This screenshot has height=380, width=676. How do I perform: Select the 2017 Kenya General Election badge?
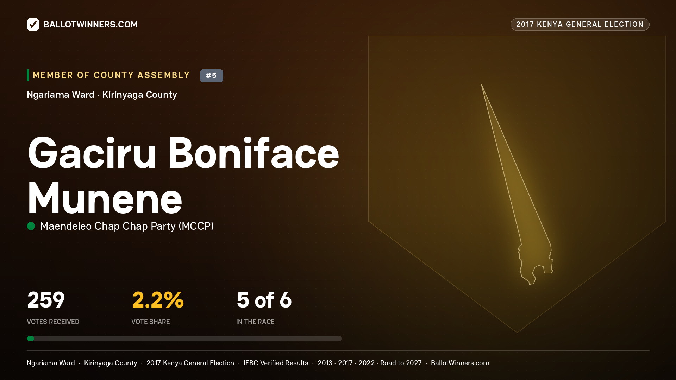[x=580, y=24]
